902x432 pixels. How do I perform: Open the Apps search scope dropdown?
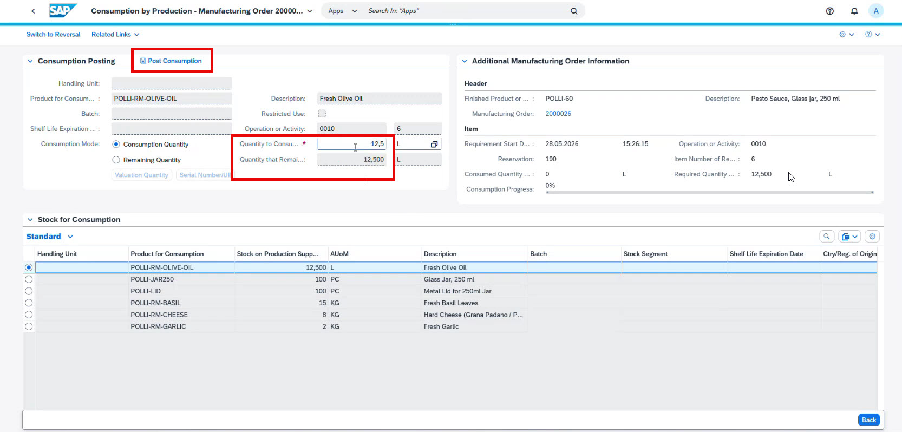(342, 11)
